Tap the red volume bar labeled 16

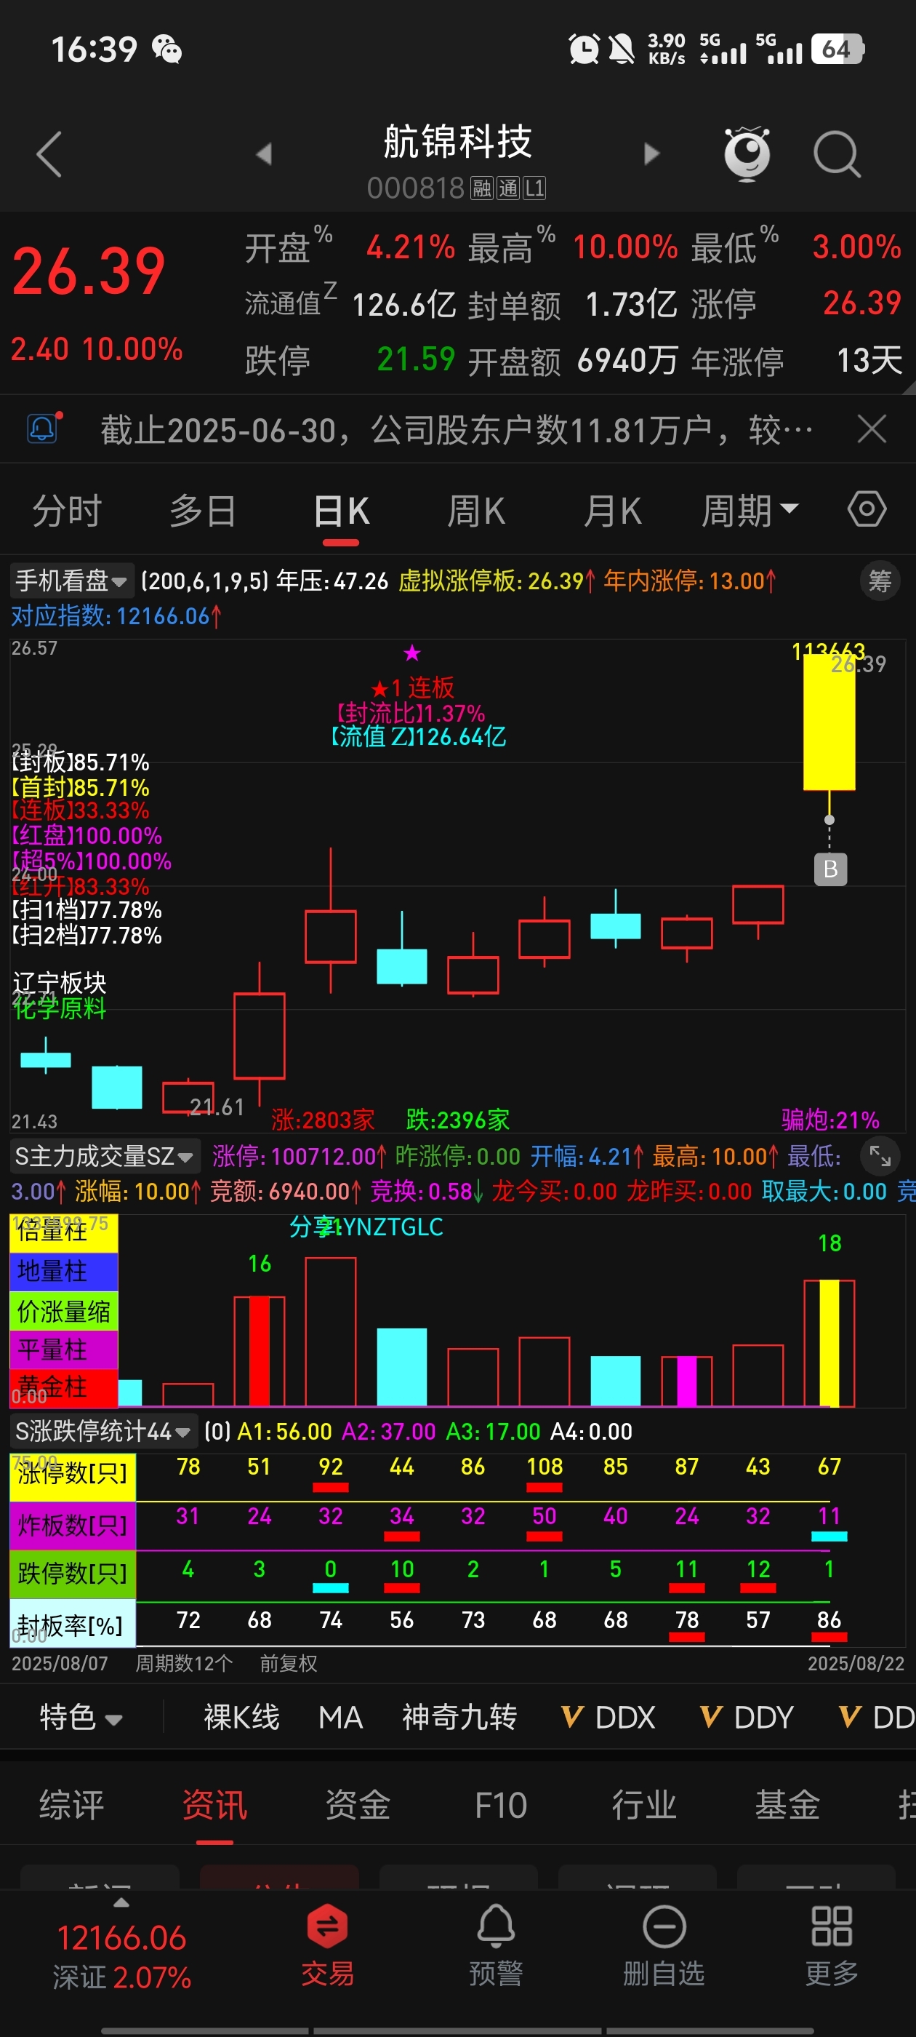click(x=260, y=1351)
